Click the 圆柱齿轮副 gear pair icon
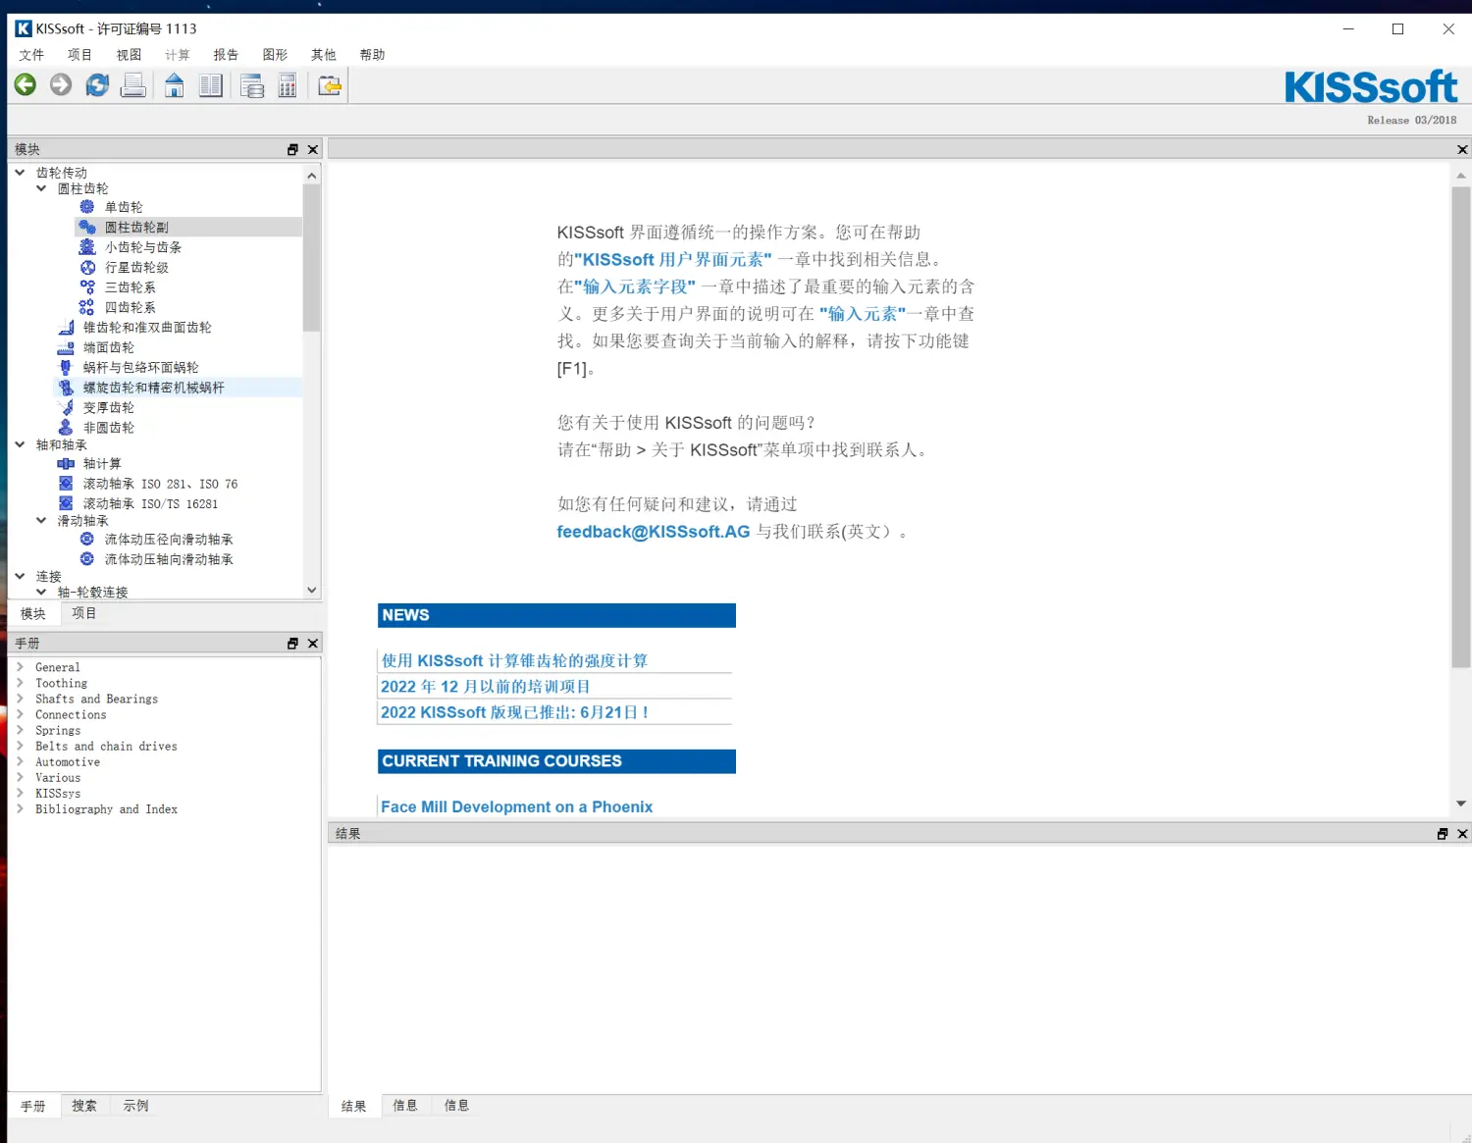The width and height of the screenshot is (1472, 1143). click(87, 227)
